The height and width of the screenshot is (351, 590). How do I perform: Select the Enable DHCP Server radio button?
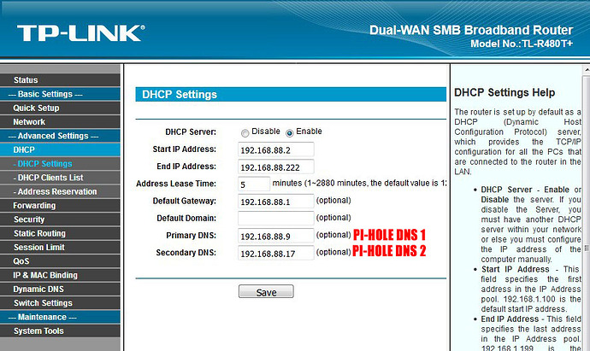pos(290,133)
